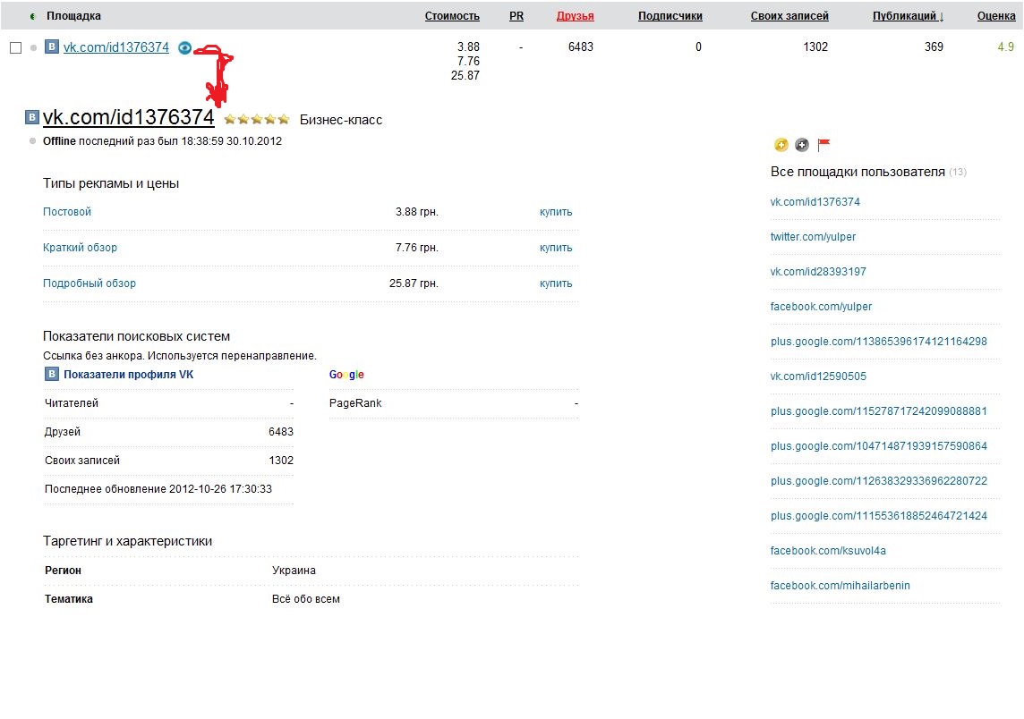Sort table by PR column
Screen dimensions: 1024x719
pyautogui.click(x=516, y=16)
